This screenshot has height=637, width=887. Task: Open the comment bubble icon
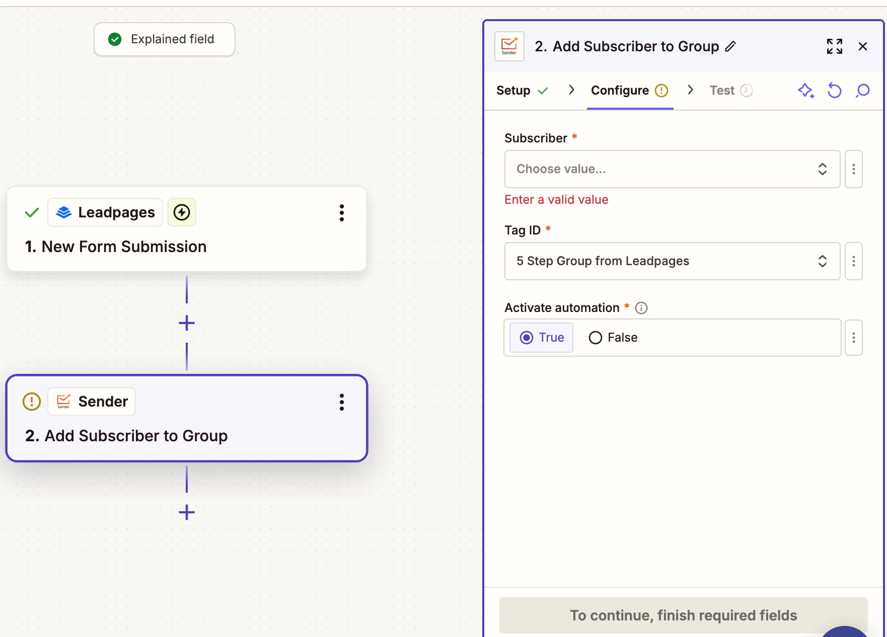tap(863, 91)
